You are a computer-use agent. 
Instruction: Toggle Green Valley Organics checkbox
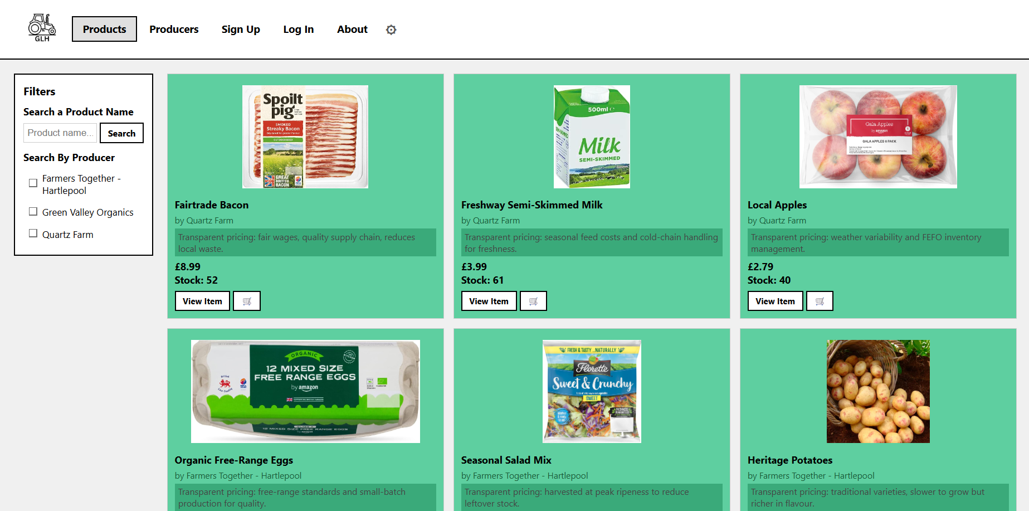click(33, 212)
